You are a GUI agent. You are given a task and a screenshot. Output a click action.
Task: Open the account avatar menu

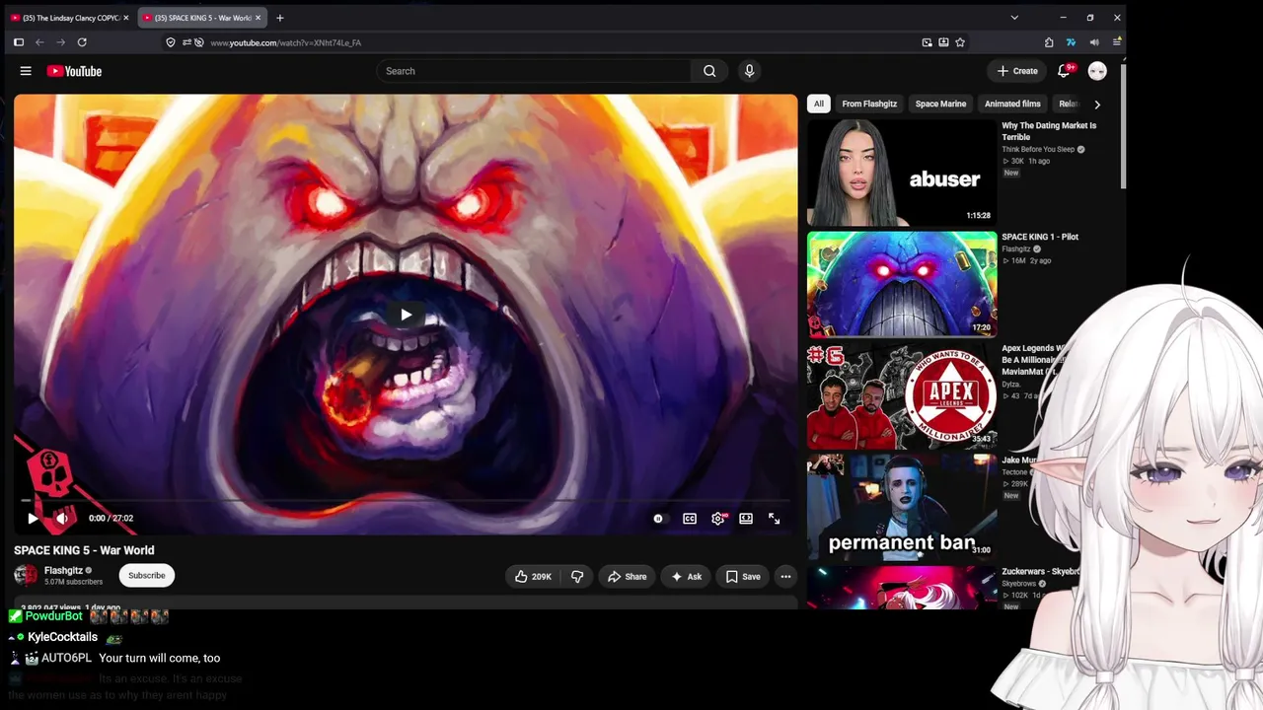1097,71
